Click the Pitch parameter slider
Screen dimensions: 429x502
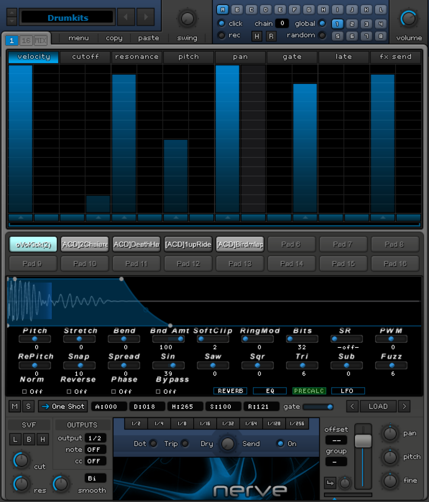point(35,339)
